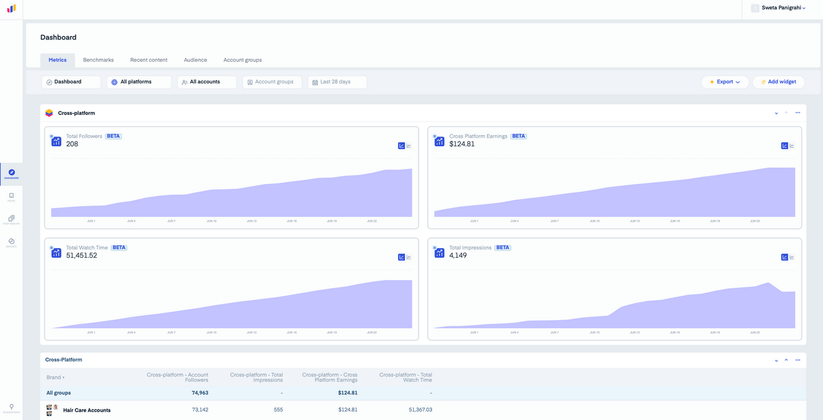
Task: Click the 555 impressions cell
Action: point(279,409)
